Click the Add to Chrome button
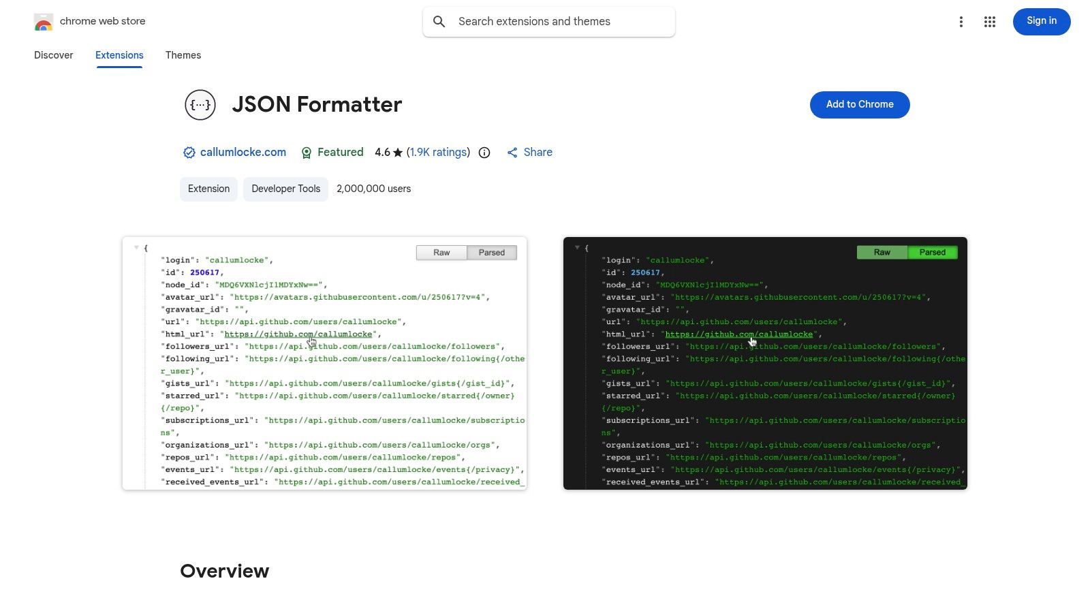1090x613 pixels. 859,104
